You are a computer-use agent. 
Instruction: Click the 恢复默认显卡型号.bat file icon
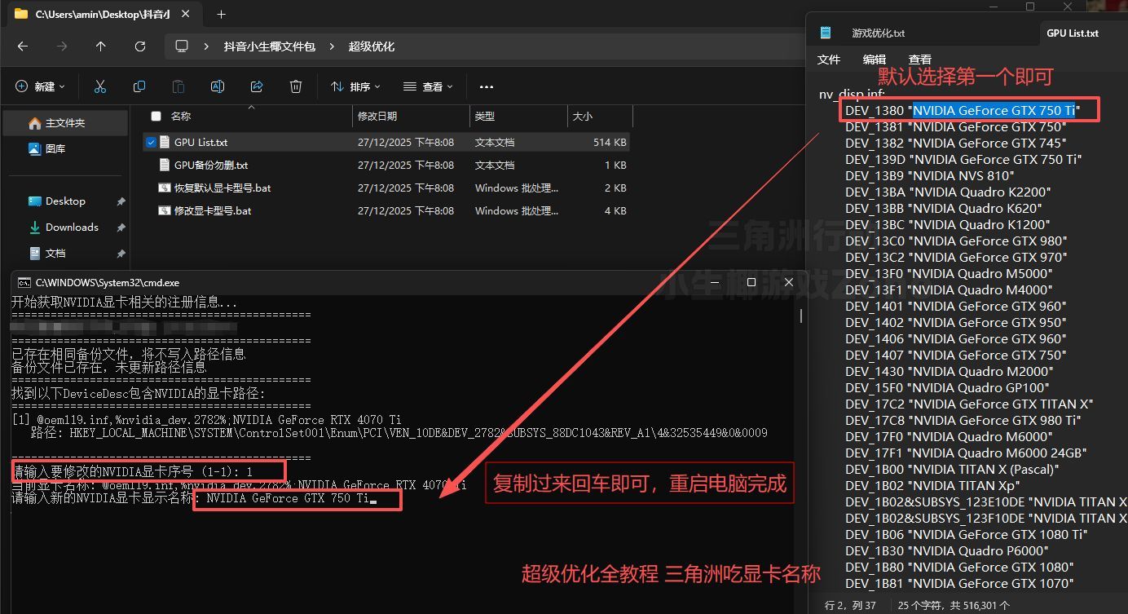pyautogui.click(x=165, y=188)
